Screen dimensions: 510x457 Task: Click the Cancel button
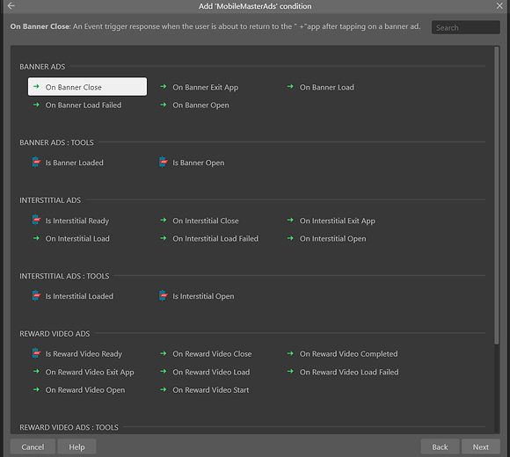pos(33,446)
